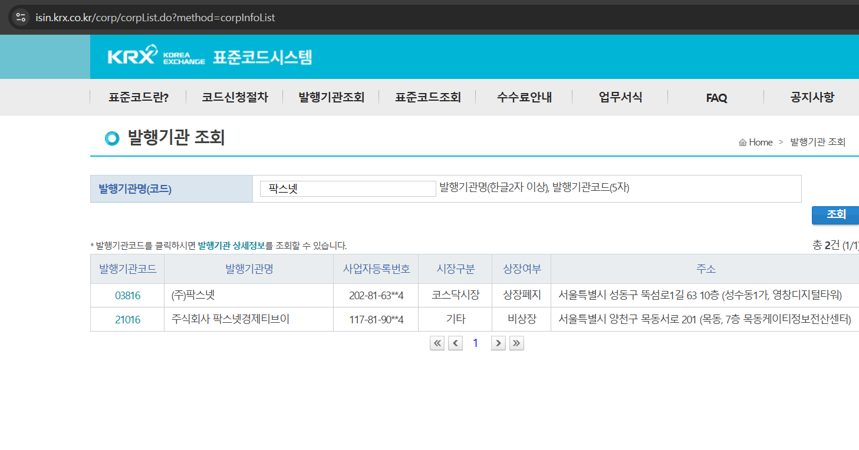Go to next page arrow button
Viewport: 859px width, 450px height.
(x=499, y=343)
